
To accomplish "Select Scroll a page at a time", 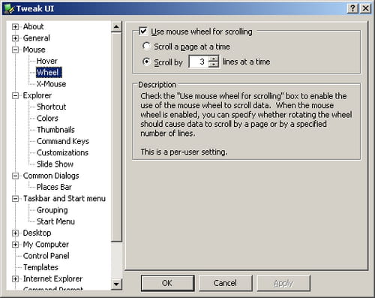I will 146,47.
